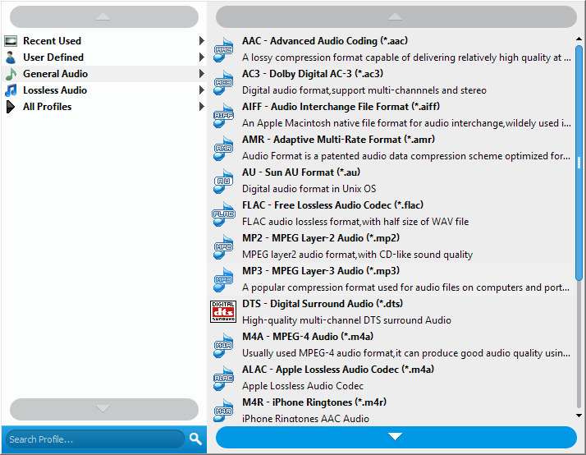
Task: Click the General Audio green note icon
Action: tap(11, 74)
